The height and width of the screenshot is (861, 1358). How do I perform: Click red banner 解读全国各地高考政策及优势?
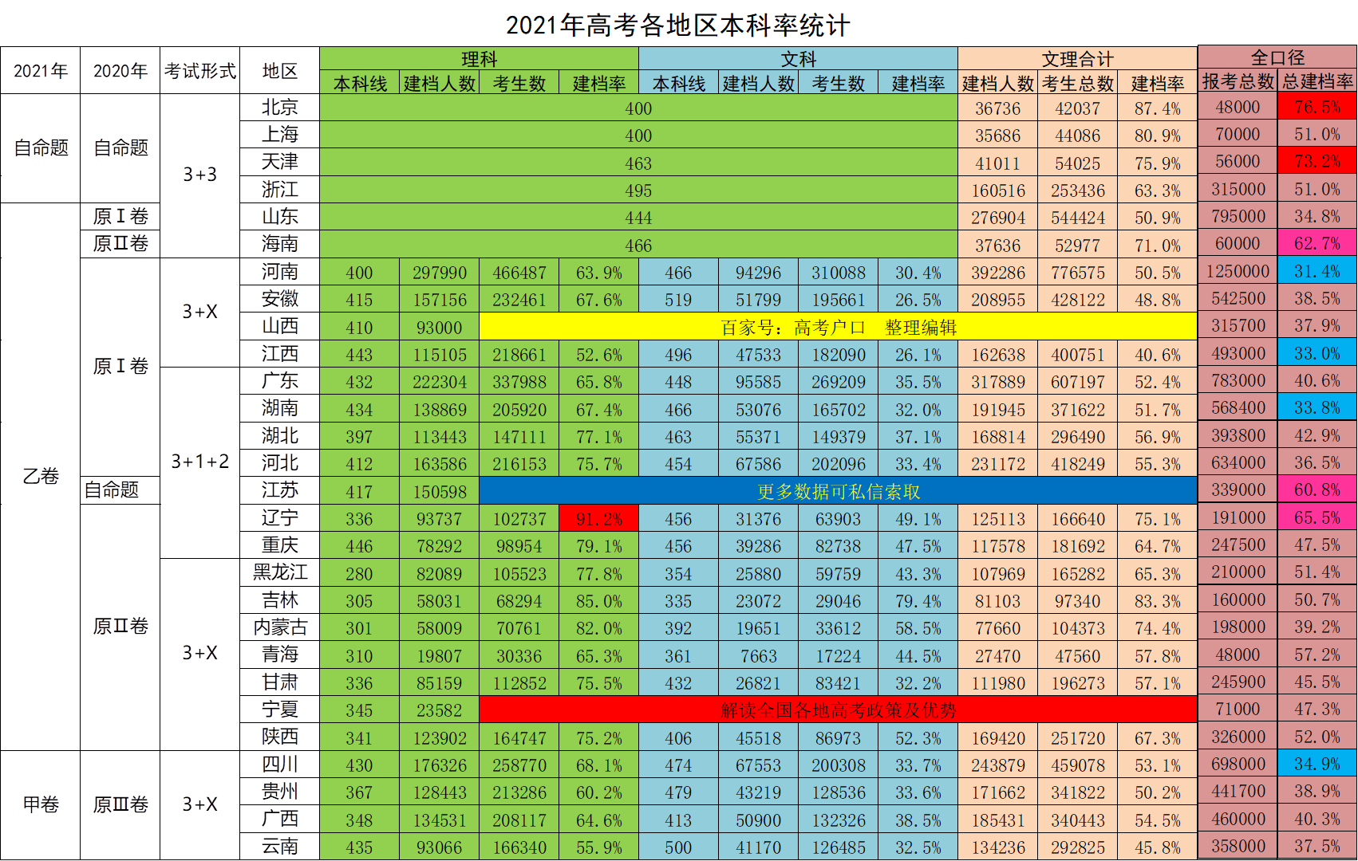839,710
